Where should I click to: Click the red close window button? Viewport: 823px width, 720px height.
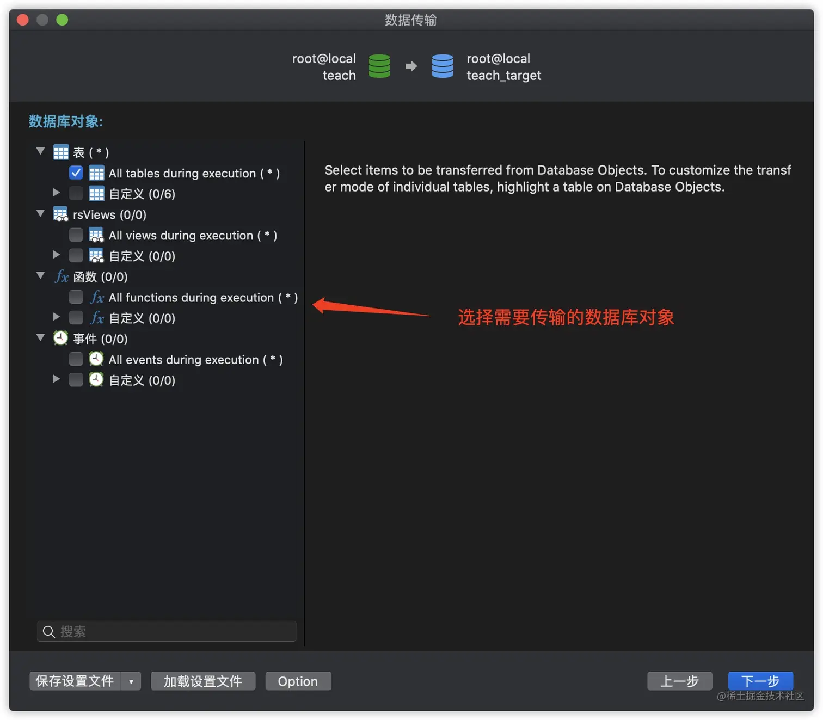pos(23,20)
